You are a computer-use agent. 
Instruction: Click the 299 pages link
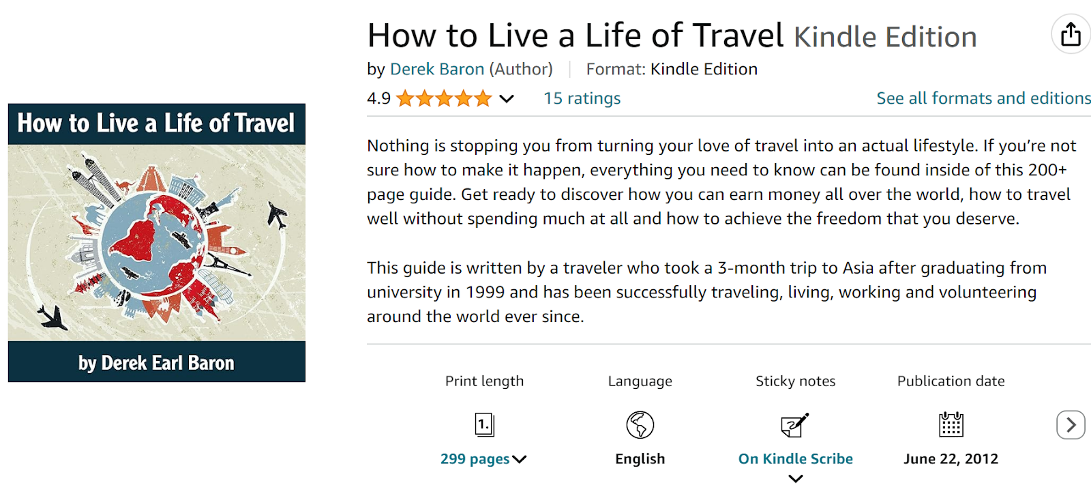[474, 458]
